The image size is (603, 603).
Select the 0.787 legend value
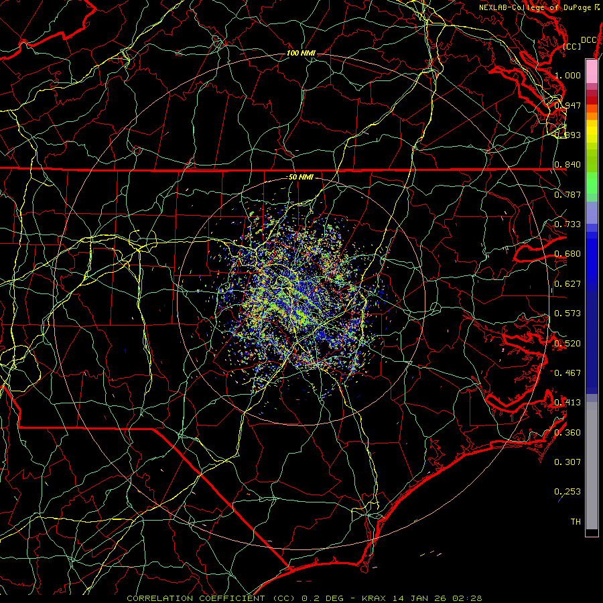[567, 194]
